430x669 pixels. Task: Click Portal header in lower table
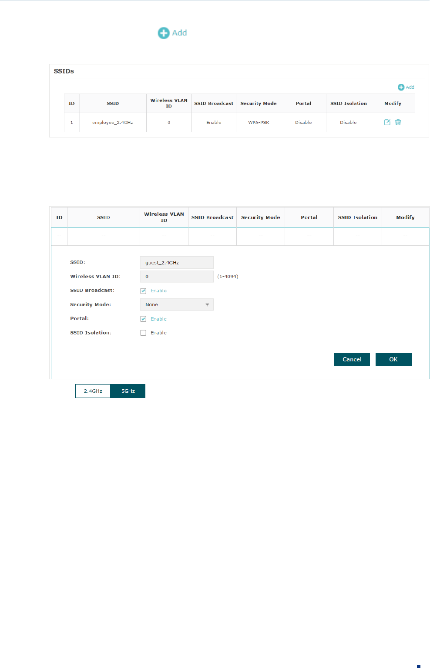[309, 217]
